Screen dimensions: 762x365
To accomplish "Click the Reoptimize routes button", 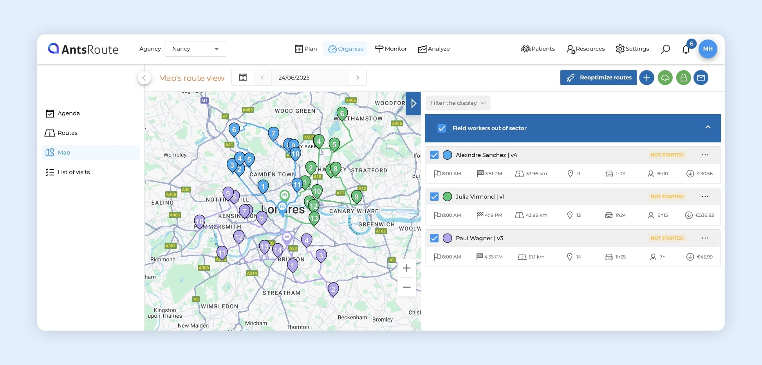I will pyautogui.click(x=598, y=77).
